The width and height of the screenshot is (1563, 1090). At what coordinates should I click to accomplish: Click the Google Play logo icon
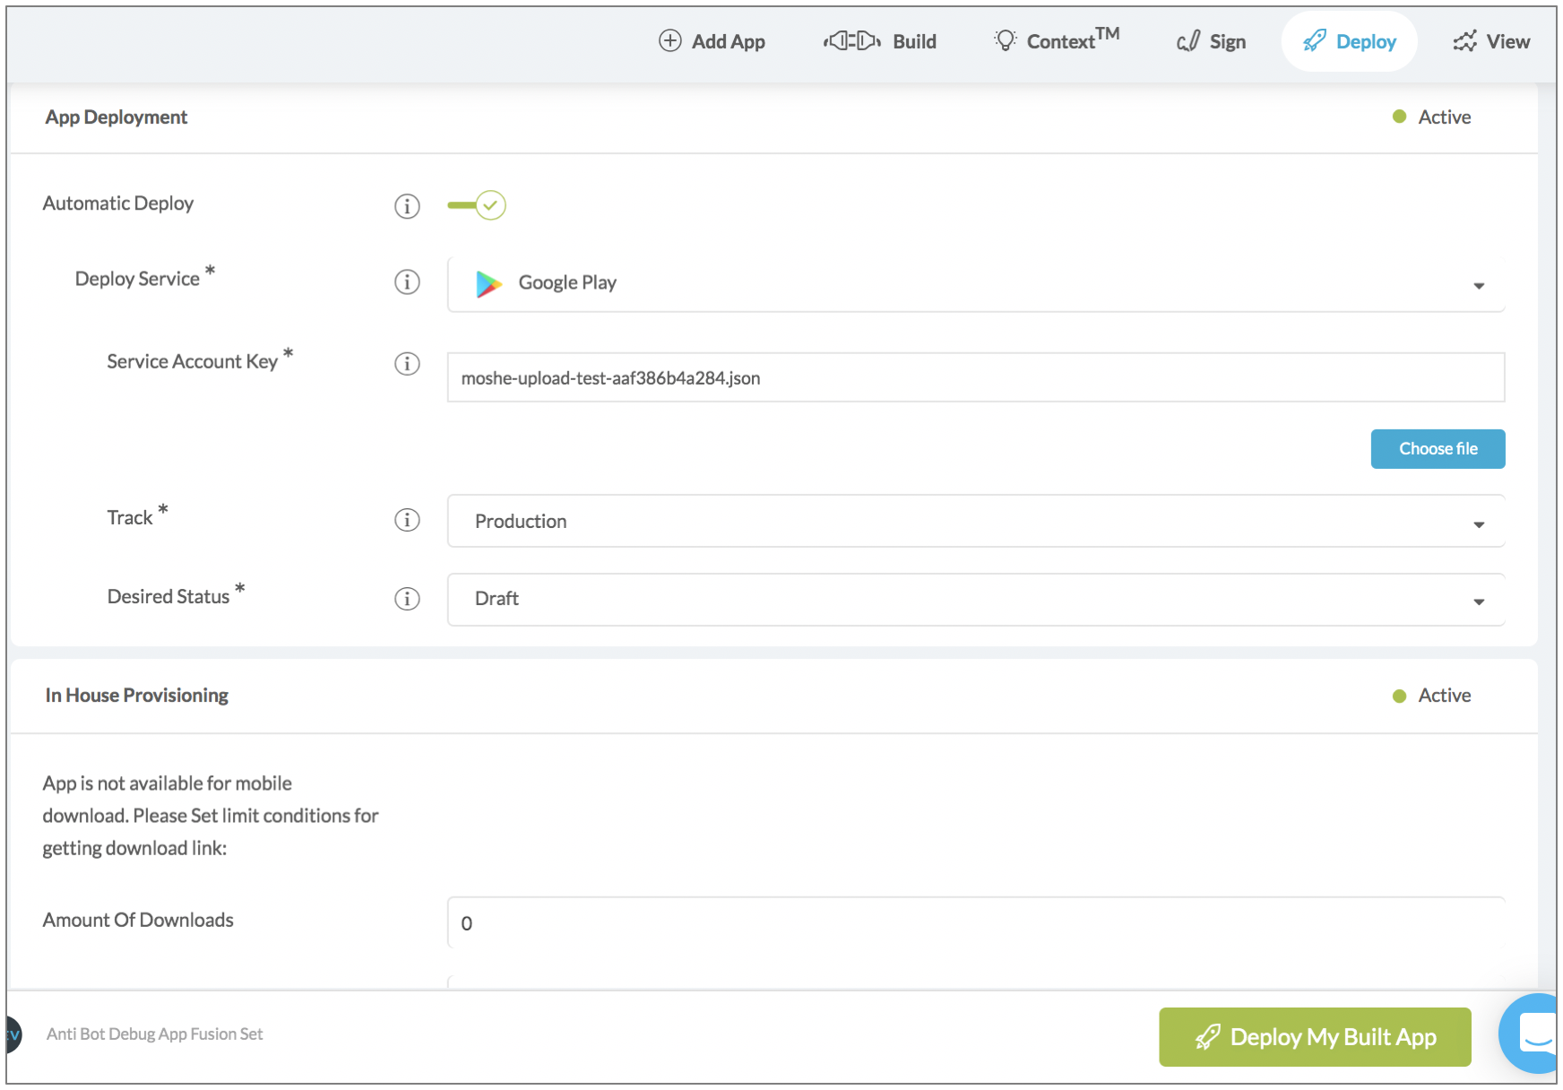point(488,283)
